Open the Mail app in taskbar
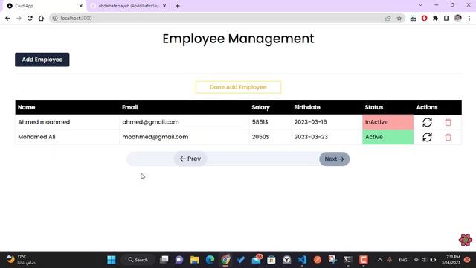The height and width of the screenshot is (268, 476). [x=257, y=260]
